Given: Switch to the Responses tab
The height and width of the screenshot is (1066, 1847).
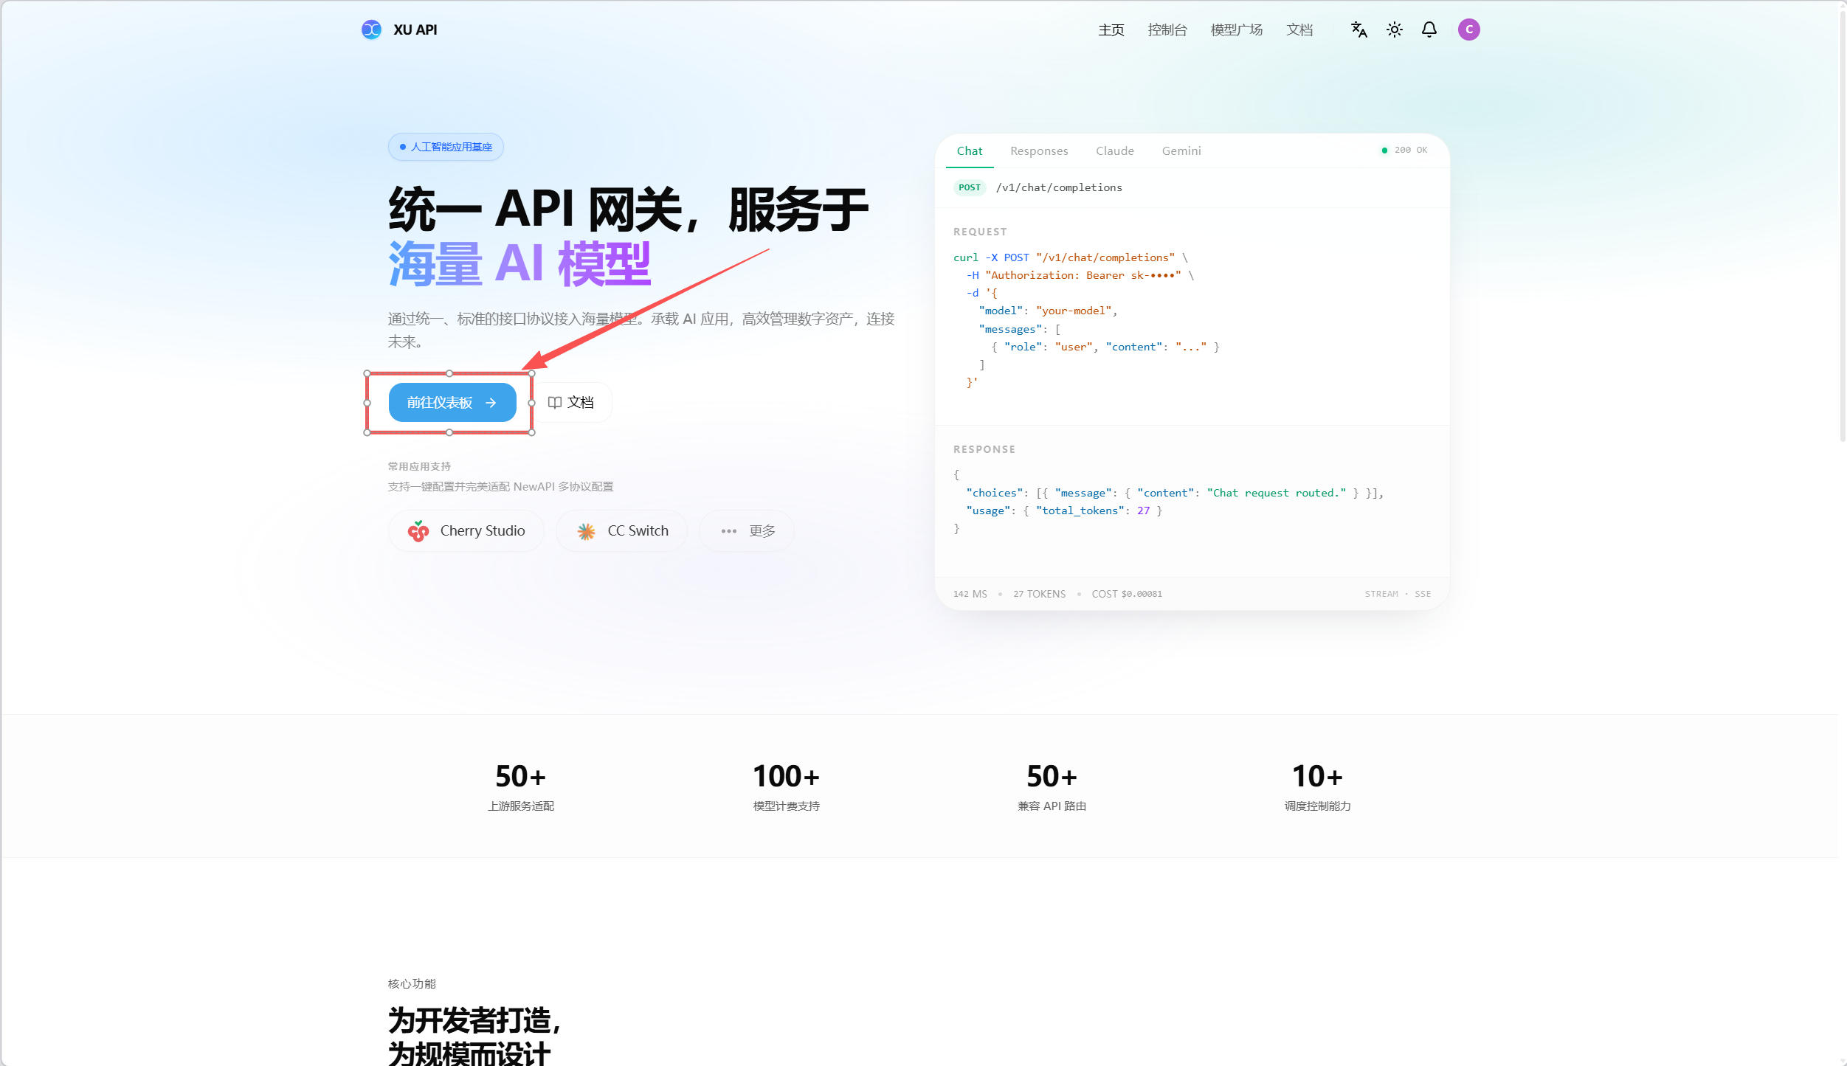Looking at the screenshot, I should click(1038, 150).
